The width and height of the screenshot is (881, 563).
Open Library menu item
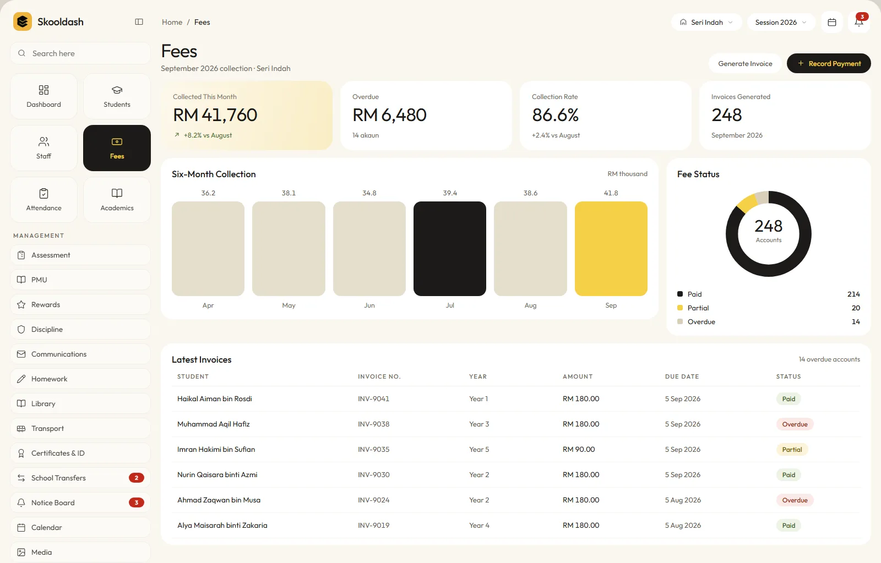[80, 403]
